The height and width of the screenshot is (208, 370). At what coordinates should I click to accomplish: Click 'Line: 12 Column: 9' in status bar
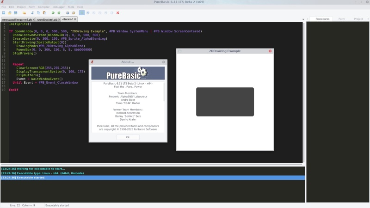click(22, 205)
